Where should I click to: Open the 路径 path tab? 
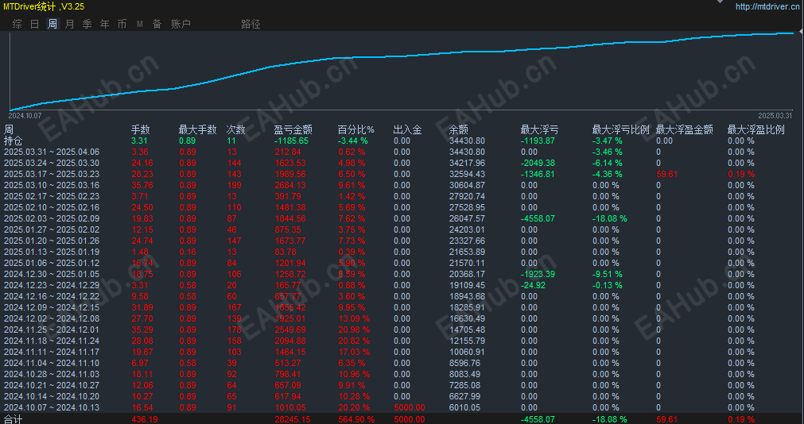[251, 24]
